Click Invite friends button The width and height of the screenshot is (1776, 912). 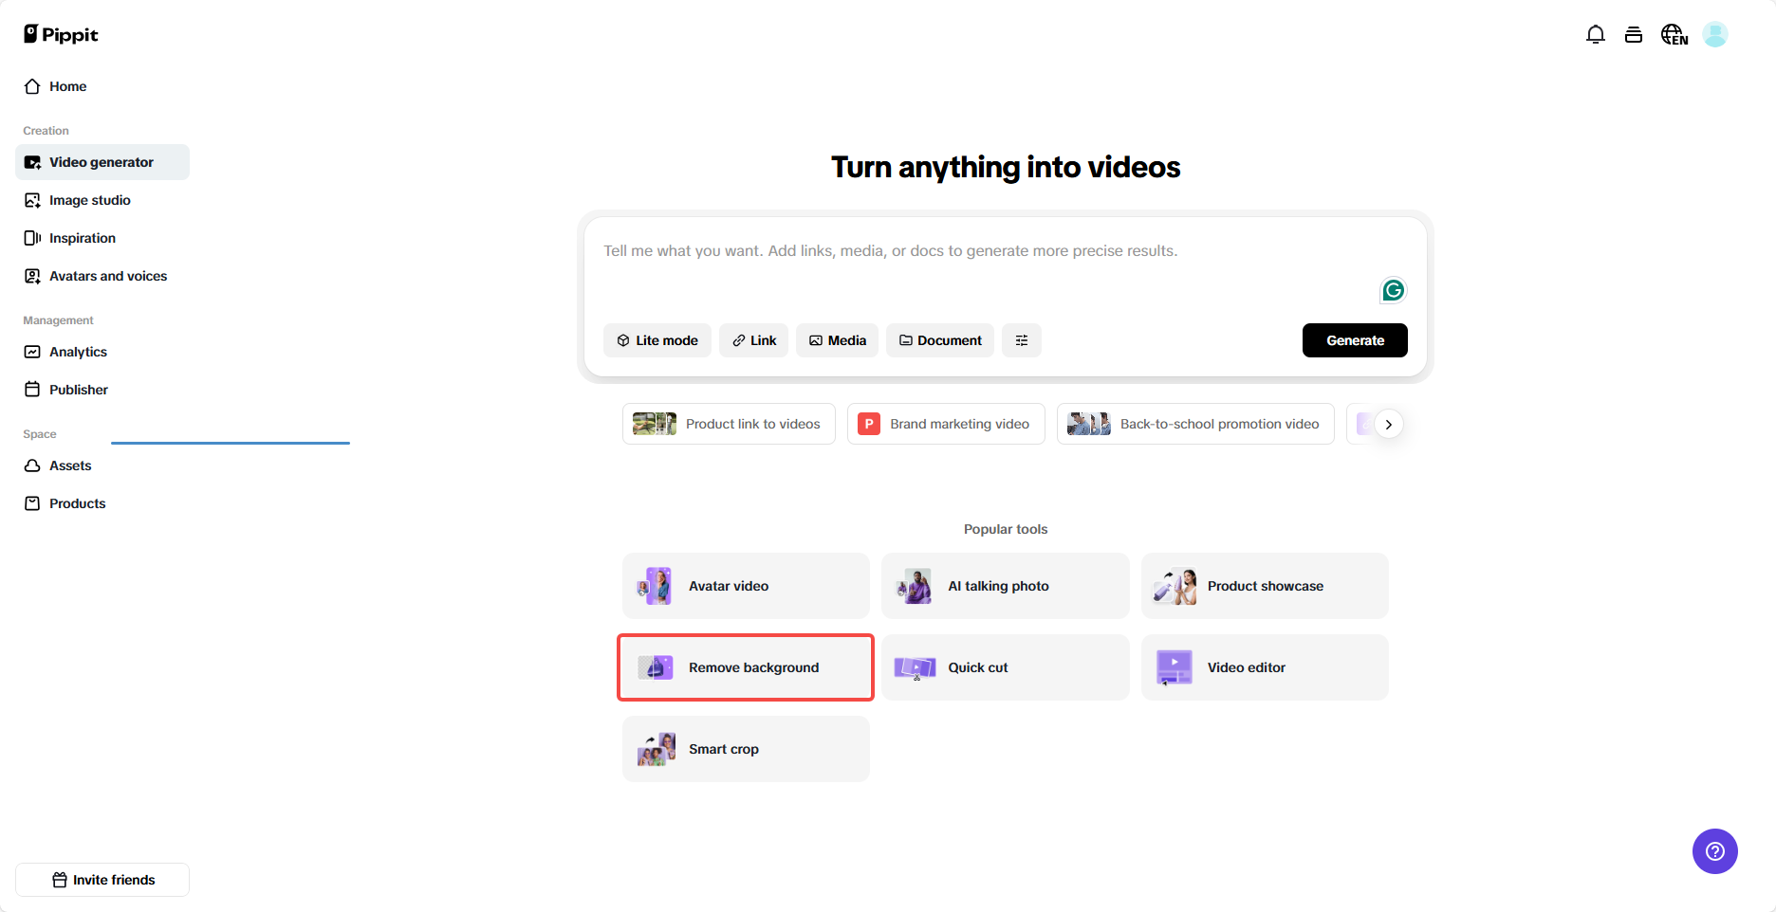(x=102, y=880)
